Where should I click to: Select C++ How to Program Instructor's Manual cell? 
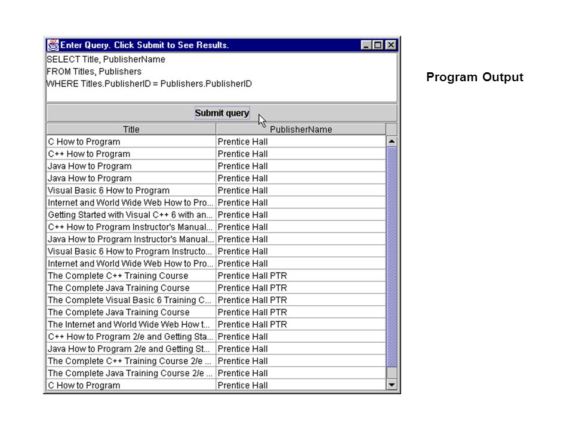pyautogui.click(x=131, y=227)
